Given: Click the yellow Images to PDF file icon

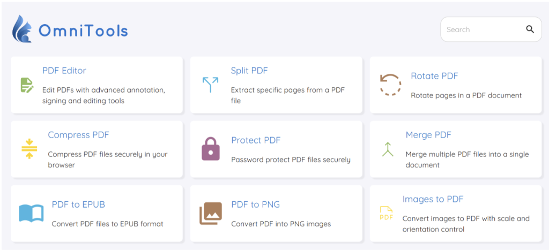Looking at the screenshot, I should tap(386, 214).
